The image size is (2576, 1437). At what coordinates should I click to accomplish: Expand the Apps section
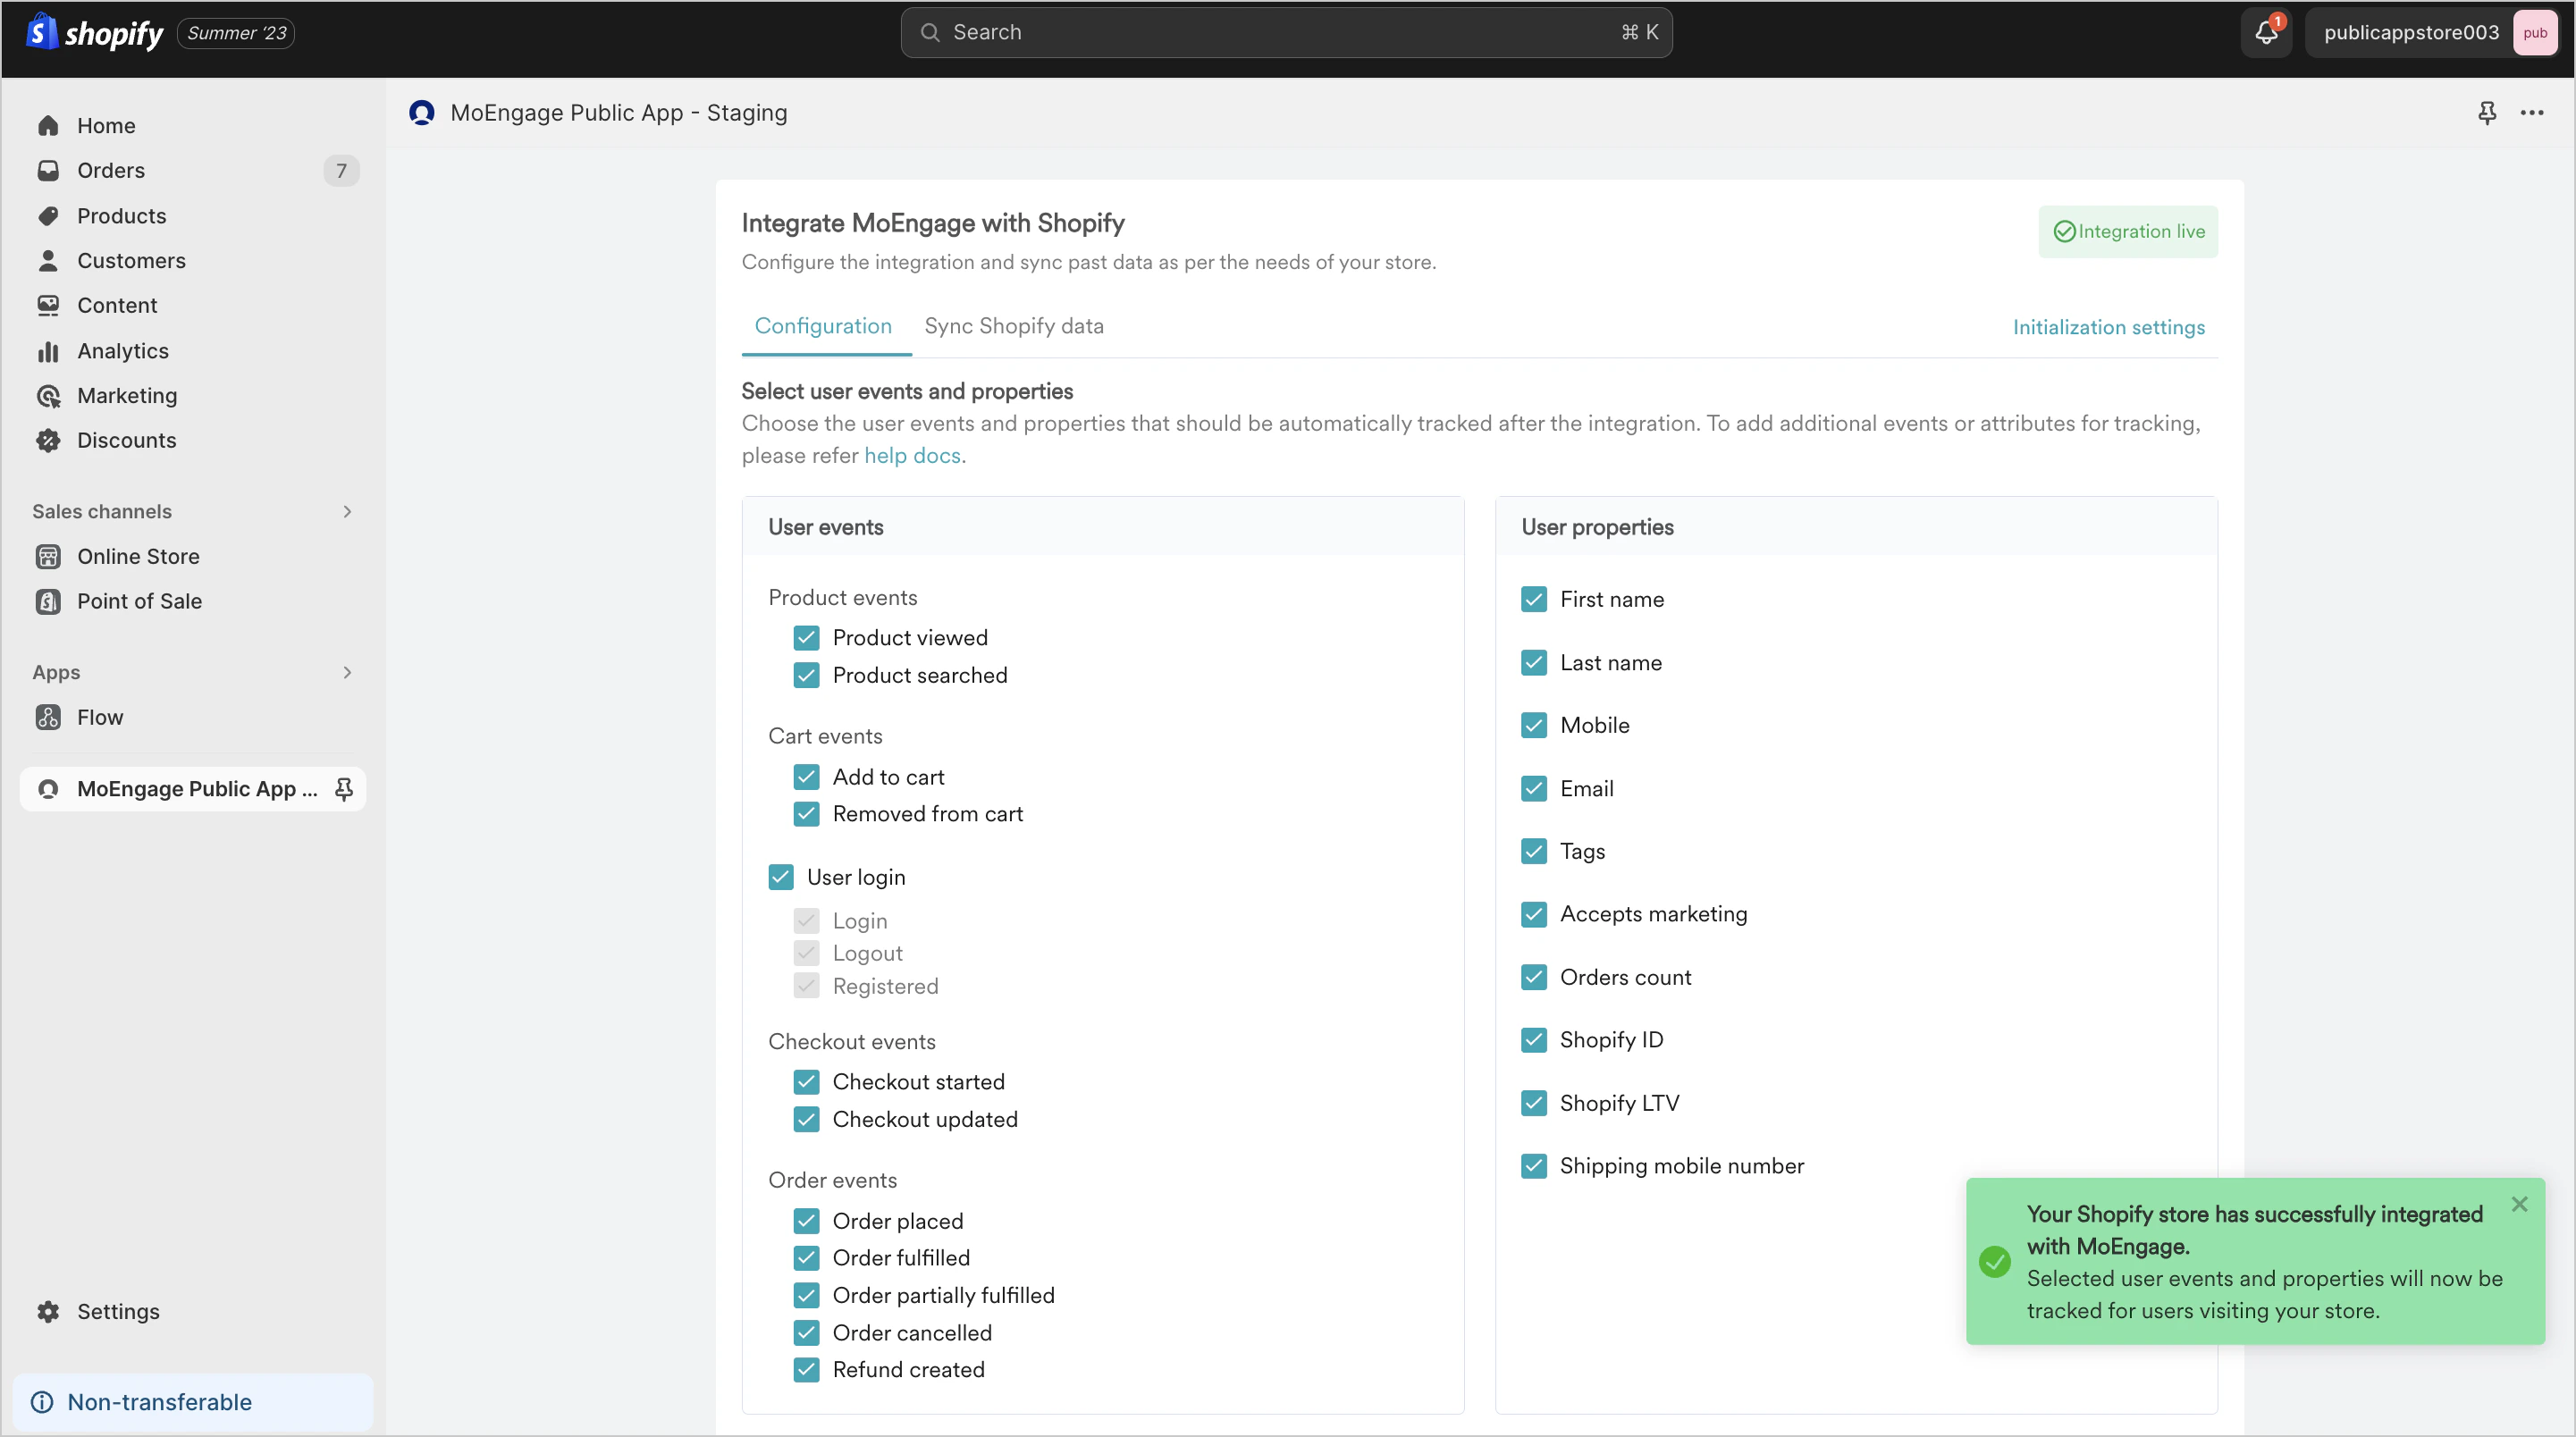click(347, 672)
